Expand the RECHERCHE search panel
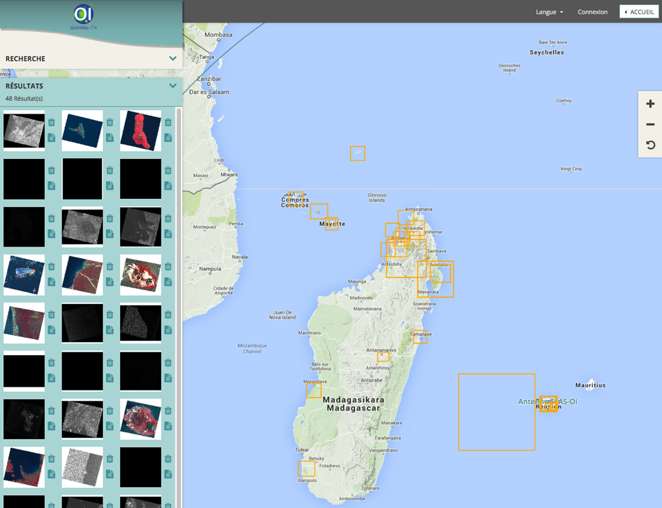 tap(173, 59)
